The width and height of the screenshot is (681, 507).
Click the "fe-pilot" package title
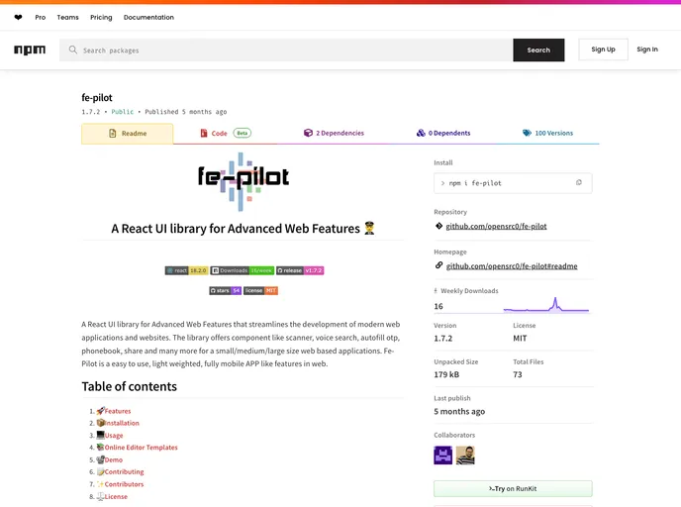[x=97, y=98]
